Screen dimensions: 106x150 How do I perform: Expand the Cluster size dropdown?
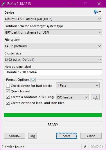[x=53, y=60]
